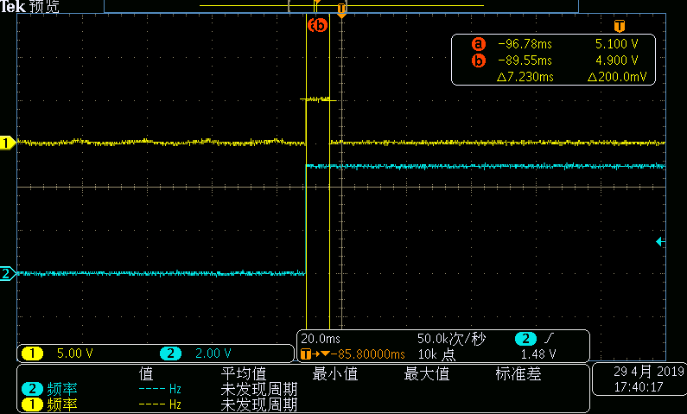The width and height of the screenshot is (687, 414).
Task: Click the yellow ---- Hz value for channel 1
Action: [160, 404]
